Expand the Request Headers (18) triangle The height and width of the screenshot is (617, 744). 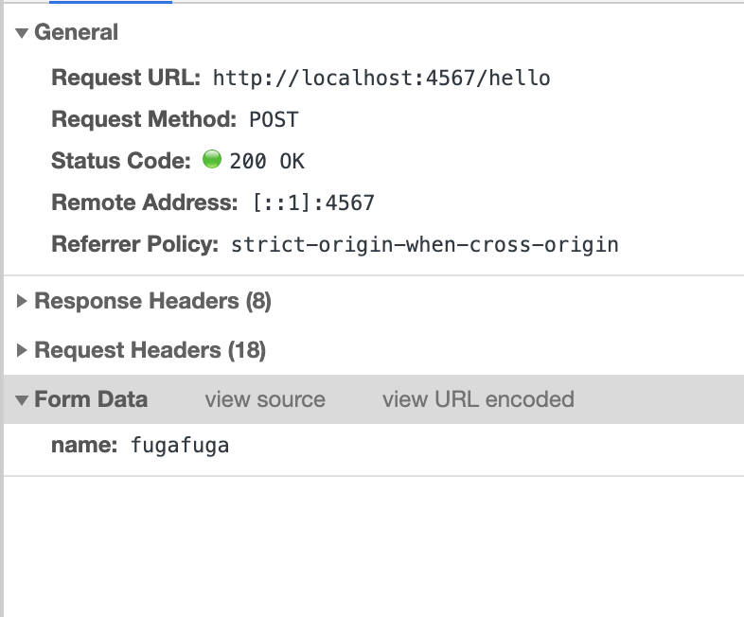pos(22,350)
